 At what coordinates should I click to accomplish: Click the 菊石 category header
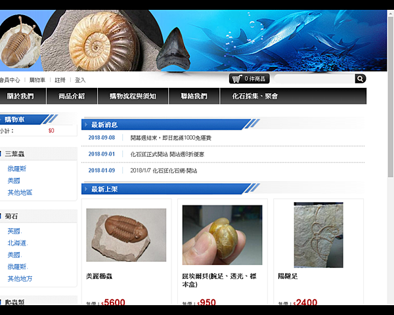[11, 216]
